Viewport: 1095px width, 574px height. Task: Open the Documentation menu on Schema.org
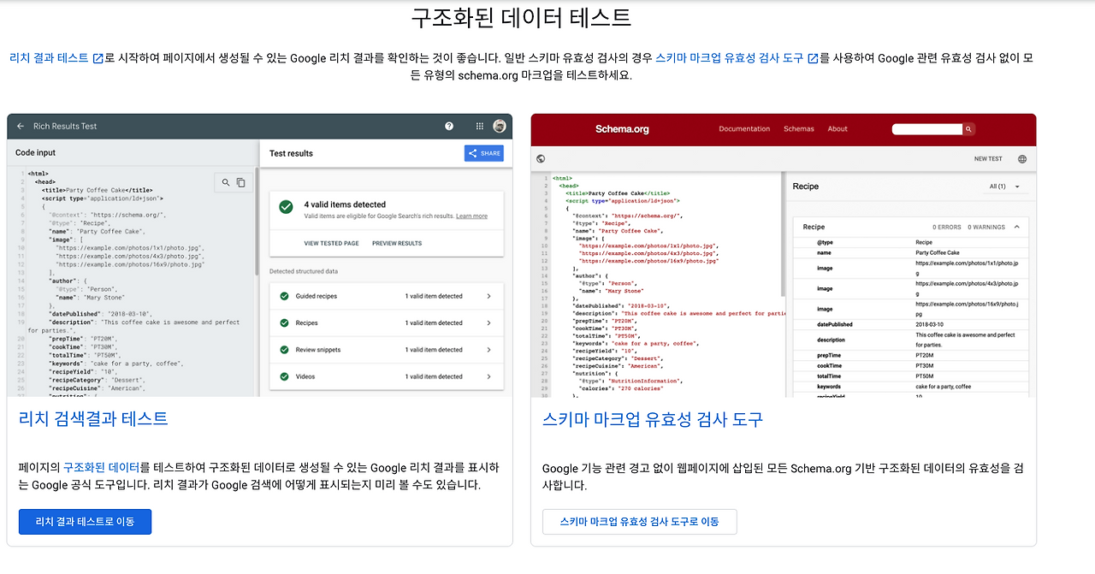click(x=744, y=129)
